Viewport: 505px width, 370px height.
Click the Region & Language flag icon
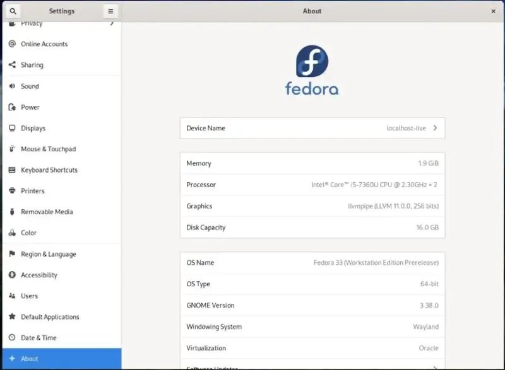(12, 253)
